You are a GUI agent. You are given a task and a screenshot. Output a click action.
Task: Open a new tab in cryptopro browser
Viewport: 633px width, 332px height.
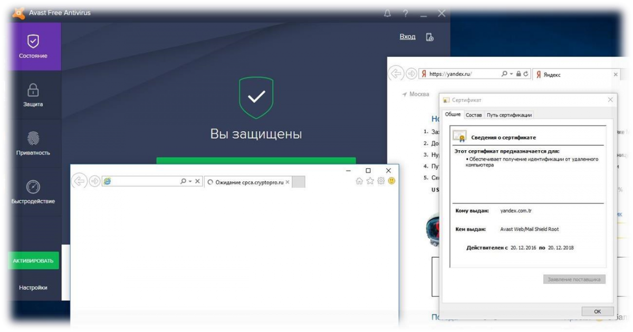click(x=299, y=182)
